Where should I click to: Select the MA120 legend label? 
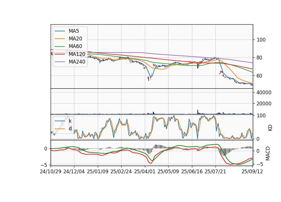pos(77,54)
